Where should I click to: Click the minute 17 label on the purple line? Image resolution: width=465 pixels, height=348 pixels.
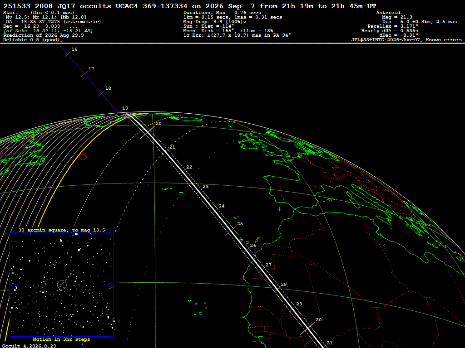coord(91,69)
